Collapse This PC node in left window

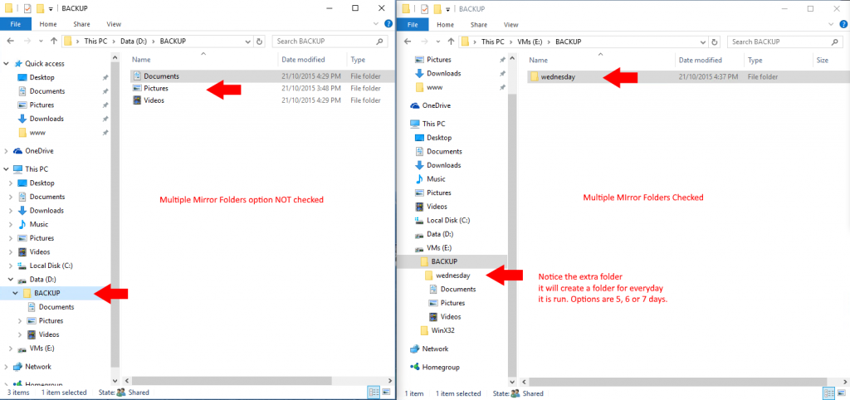click(x=6, y=169)
